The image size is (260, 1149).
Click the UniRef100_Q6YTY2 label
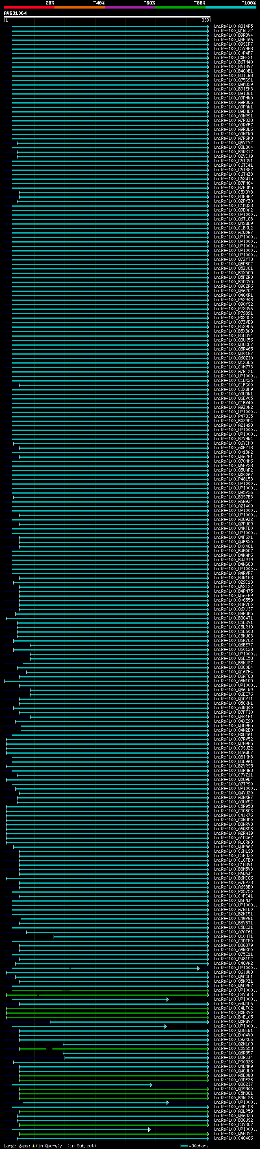pyautogui.click(x=233, y=143)
